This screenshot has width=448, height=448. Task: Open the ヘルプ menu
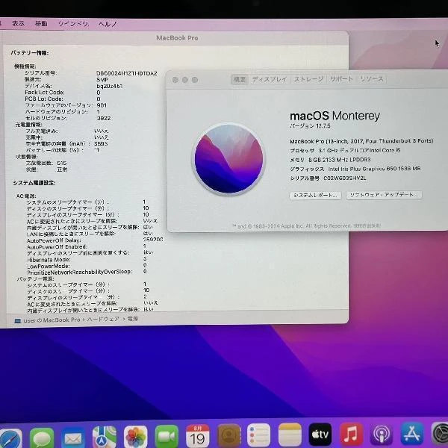click(x=108, y=24)
